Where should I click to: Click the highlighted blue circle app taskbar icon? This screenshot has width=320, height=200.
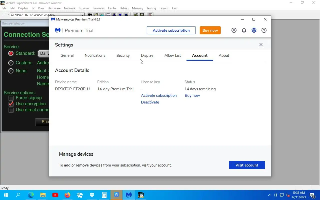click(116, 195)
